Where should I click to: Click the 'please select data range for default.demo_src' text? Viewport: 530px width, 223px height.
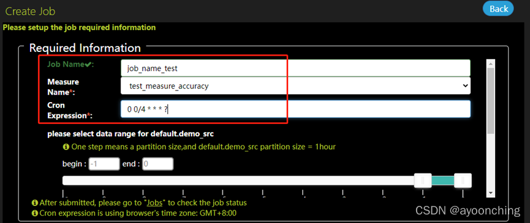[131, 134]
